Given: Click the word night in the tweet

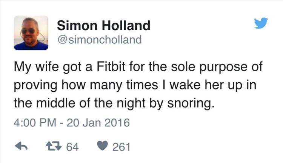Looking at the screenshot, I should click(131, 104).
